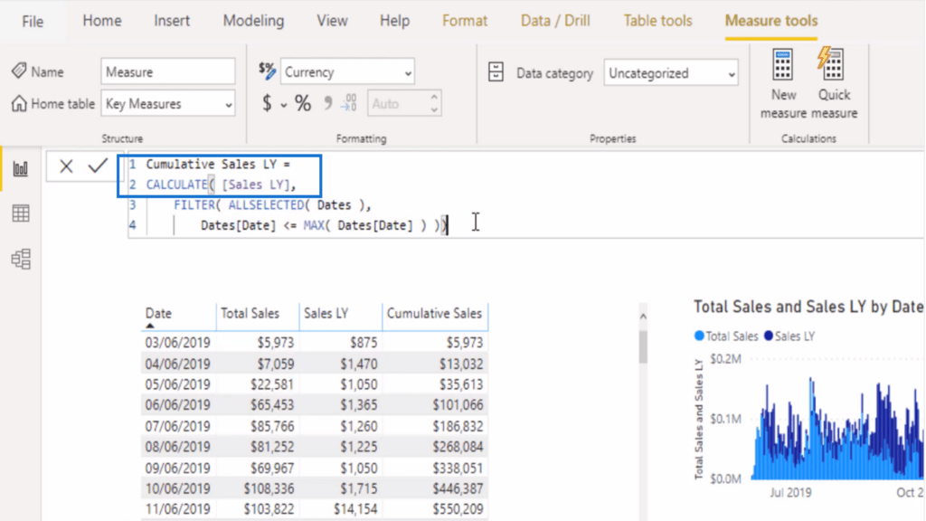The width and height of the screenshot is (926, 521).
Task: Click the format type $% icon
Action: (267, 71)
